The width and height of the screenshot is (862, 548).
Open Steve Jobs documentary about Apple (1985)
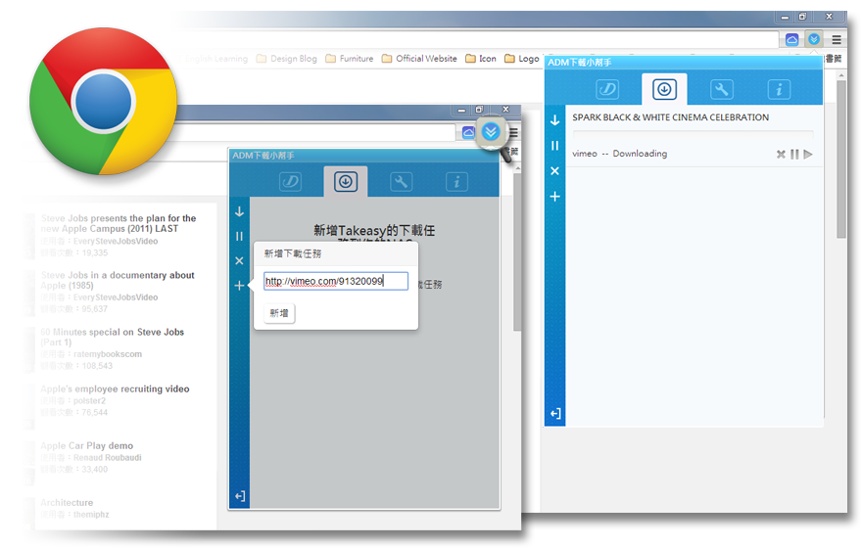click(x=118, y=280)
